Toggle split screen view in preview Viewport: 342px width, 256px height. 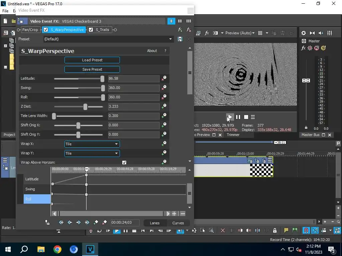[215, 33]
